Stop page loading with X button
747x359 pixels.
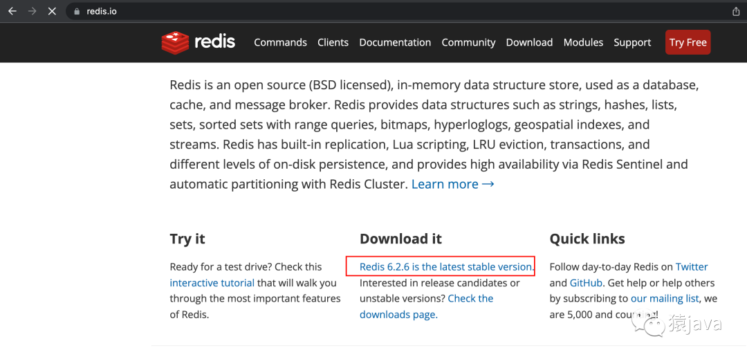pyautogui.click(x=52, y=11)
